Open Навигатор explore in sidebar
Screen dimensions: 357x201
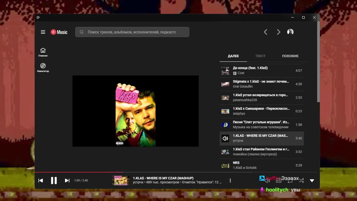pos(43,68)
